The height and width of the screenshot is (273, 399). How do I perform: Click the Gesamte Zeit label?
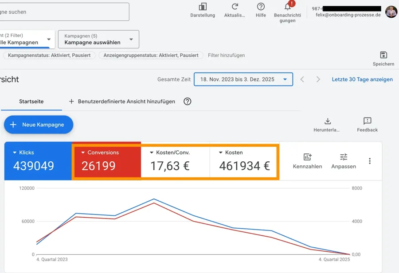pyautogui.click(x=174, y=79)
